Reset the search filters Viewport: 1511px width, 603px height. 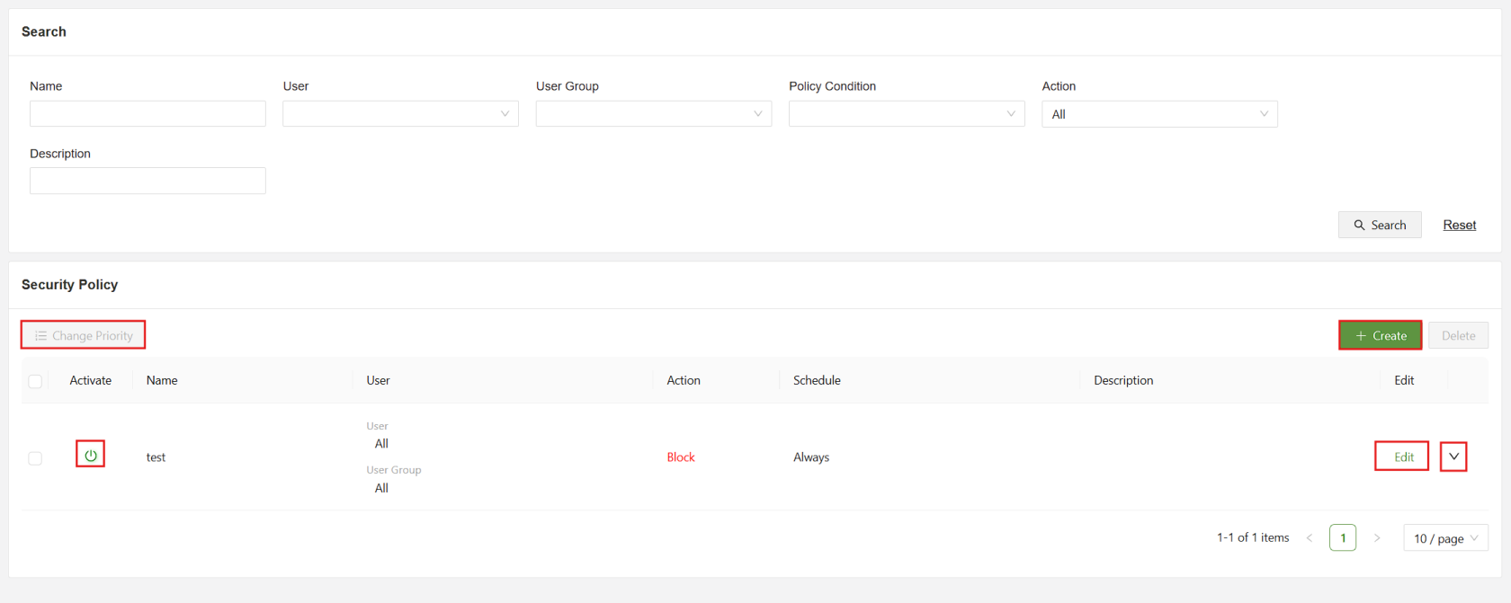1459,225
